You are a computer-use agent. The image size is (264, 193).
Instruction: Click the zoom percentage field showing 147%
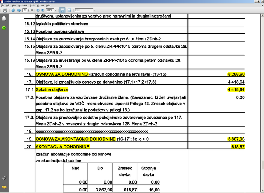coord(50,10)
